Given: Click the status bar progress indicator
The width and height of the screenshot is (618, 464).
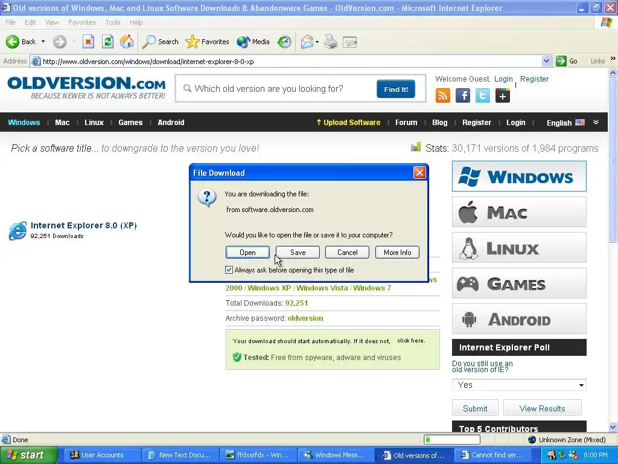Looking at the screenshot, I should point(452,440).
